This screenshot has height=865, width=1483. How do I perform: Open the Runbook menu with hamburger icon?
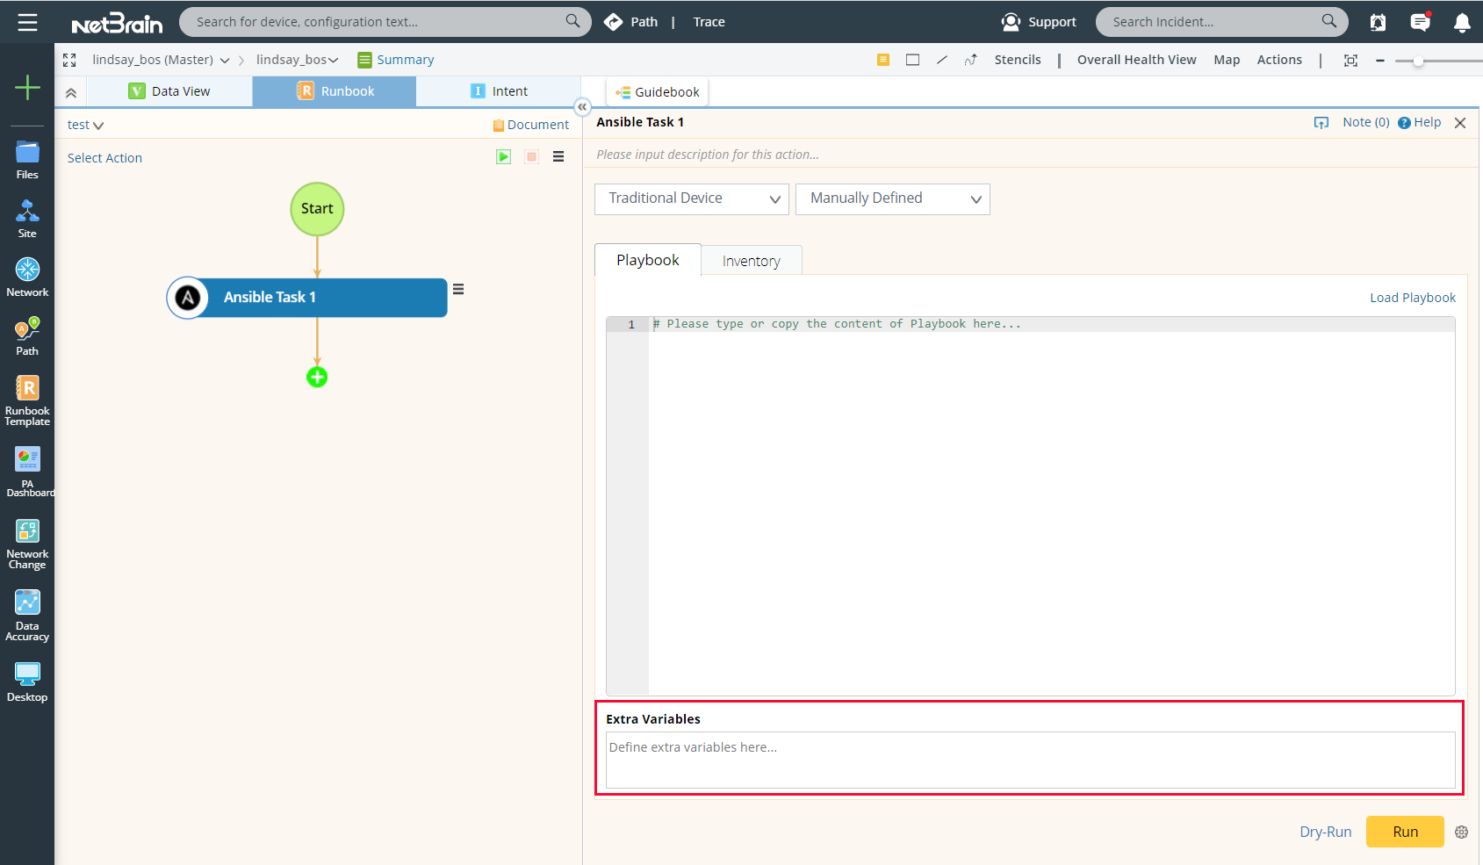pyautogui.click(x=558, y=156)
